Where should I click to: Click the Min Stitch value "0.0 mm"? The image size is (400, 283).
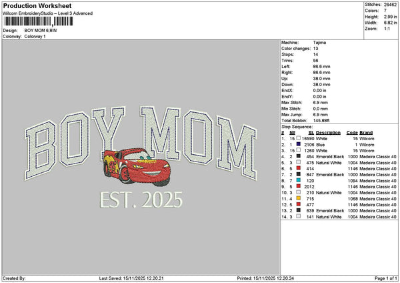coord(321,109)
